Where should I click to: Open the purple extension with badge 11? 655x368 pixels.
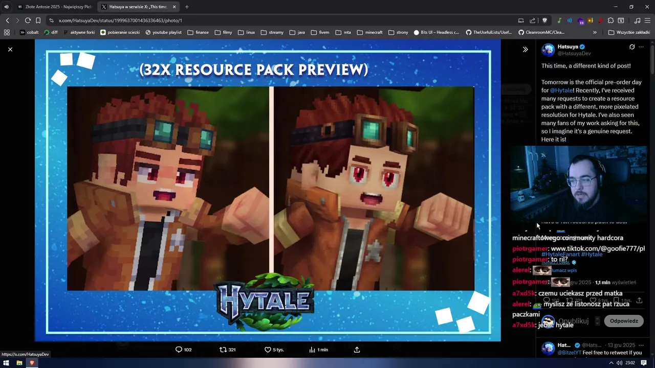coord(581,21)
